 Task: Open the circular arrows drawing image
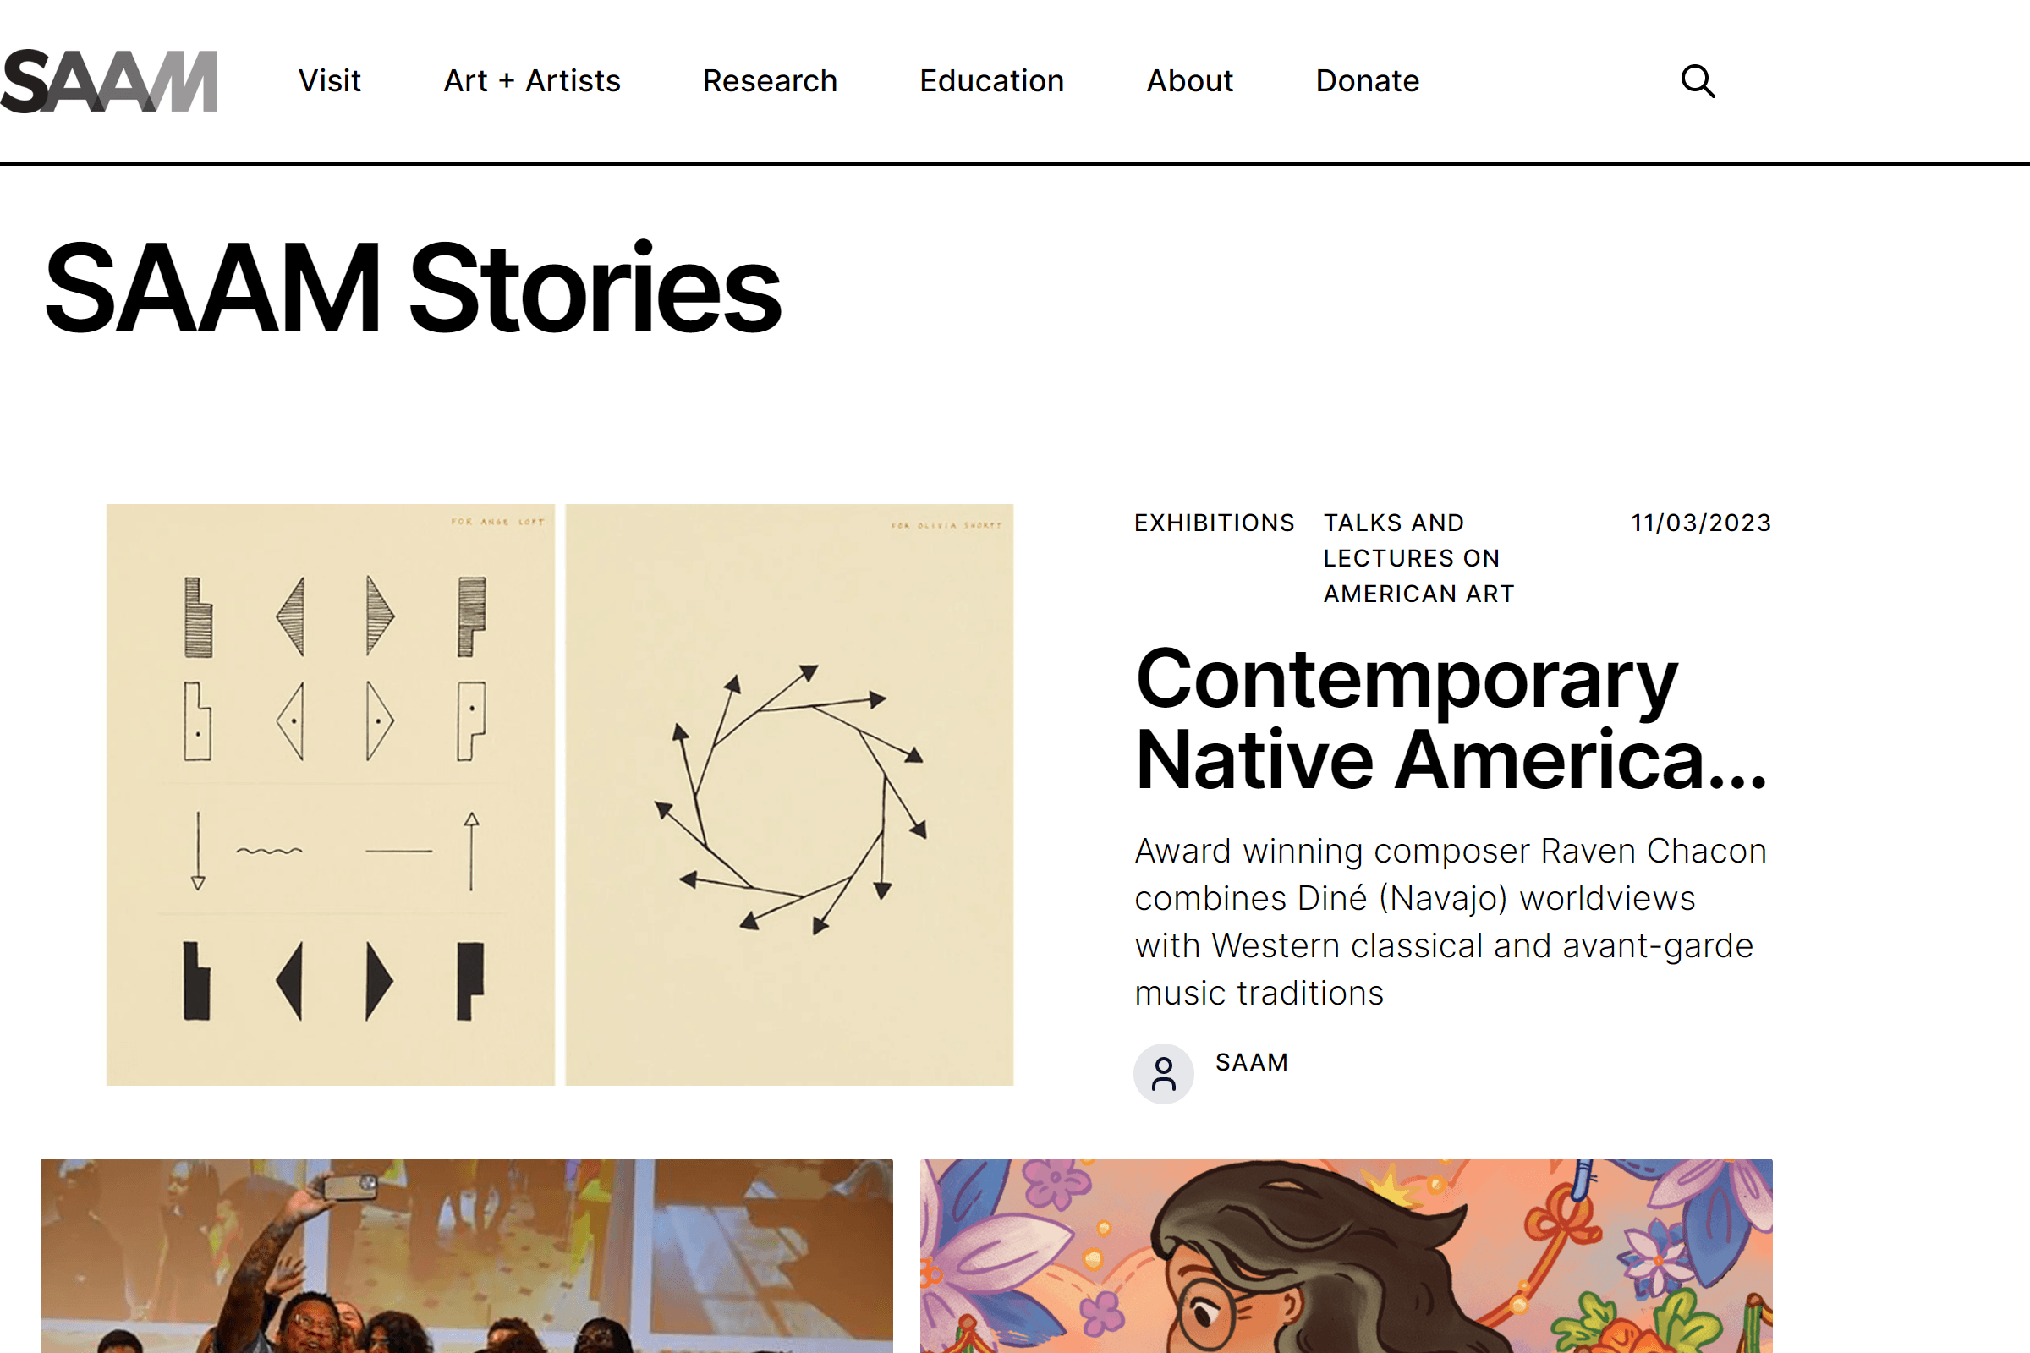coord(789,794)
